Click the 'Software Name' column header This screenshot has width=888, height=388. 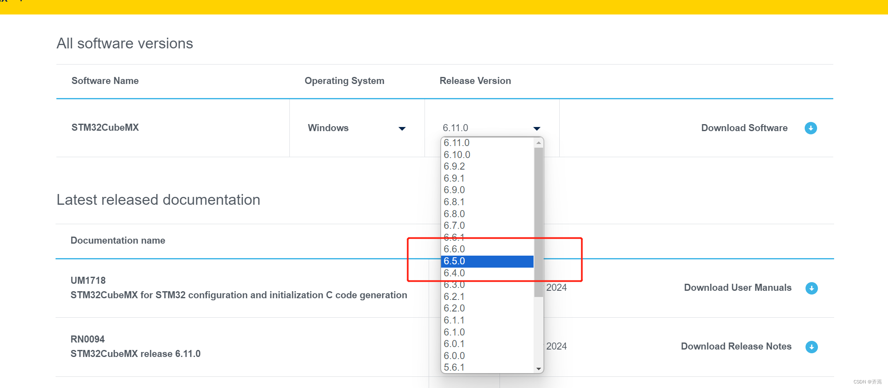click(105, 81)
